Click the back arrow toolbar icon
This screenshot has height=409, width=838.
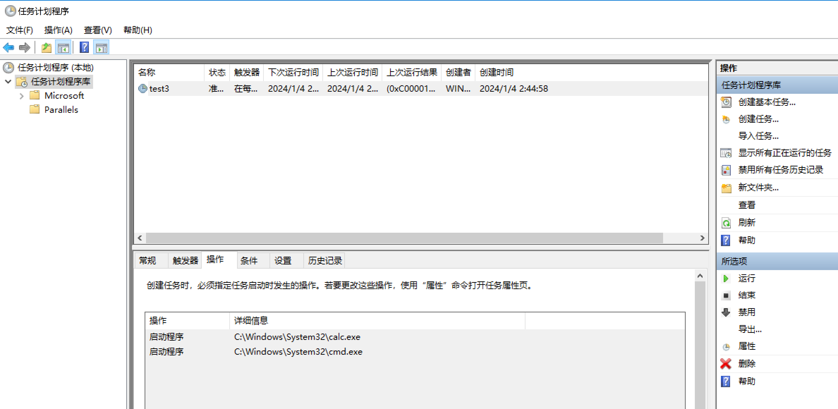coord(8,48)
